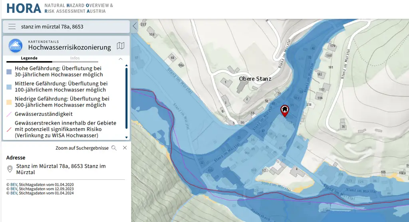Click the Hochwasserrisikozonierung wave icon

16,46
